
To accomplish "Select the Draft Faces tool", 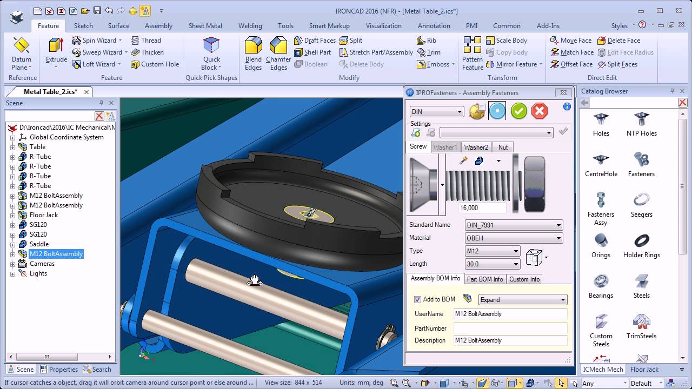I will (315, 41).
